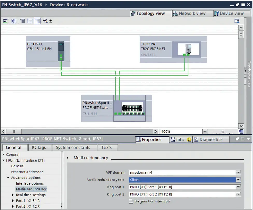
Task: Open the zoom magnifier tool in the toolbar
Action: pyautogui.click(x=46, y=21)
